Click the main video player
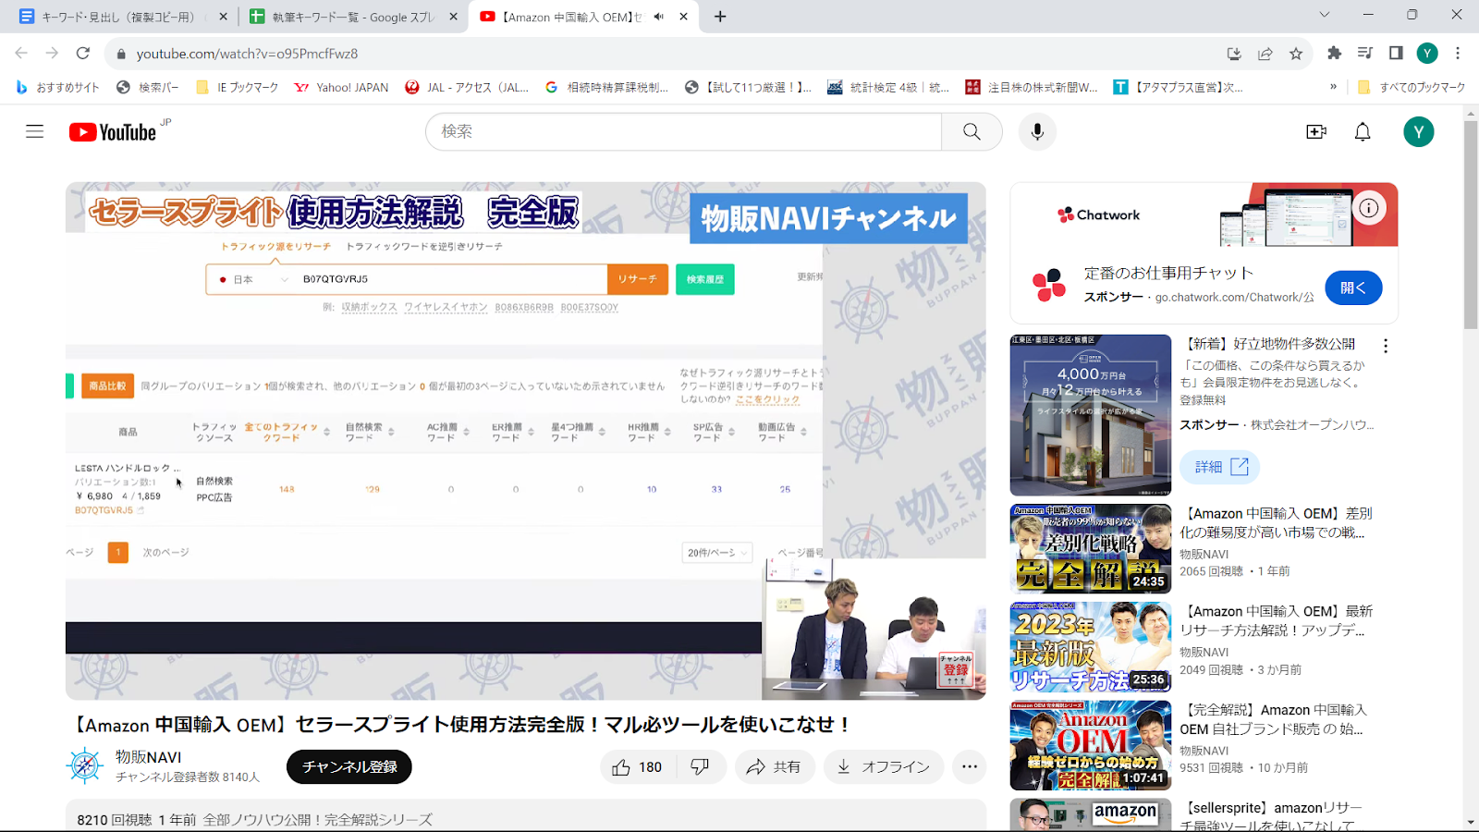Viewport: 1479px width, 832px height. click(x=525, y=440)
